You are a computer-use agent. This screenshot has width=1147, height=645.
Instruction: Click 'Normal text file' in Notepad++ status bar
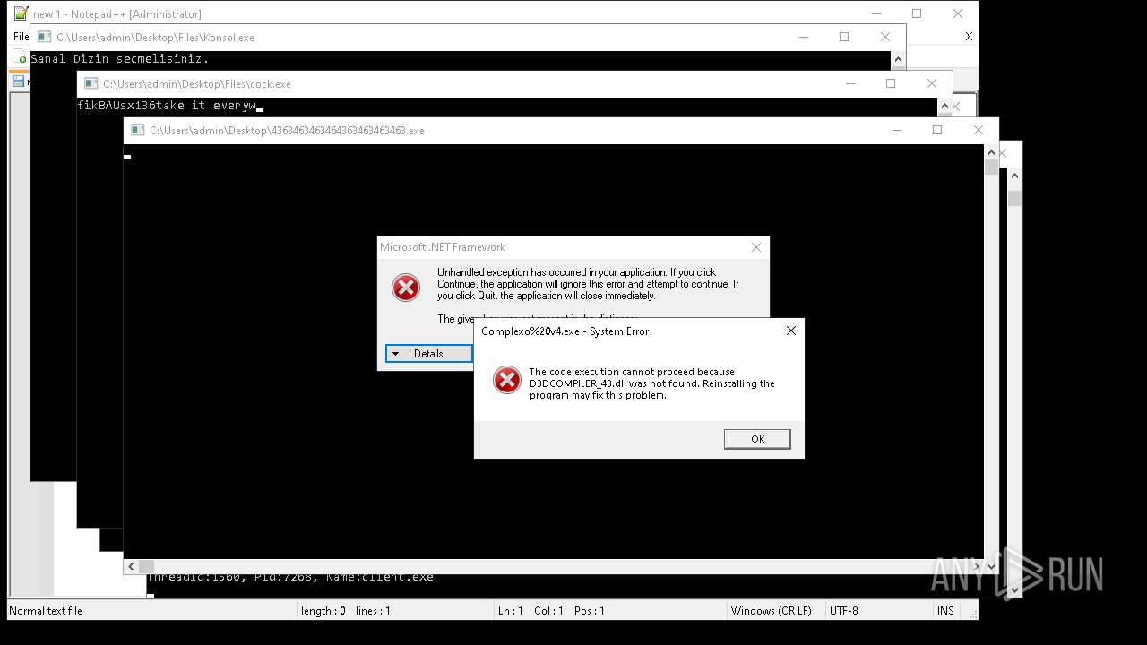coord(46,611)
